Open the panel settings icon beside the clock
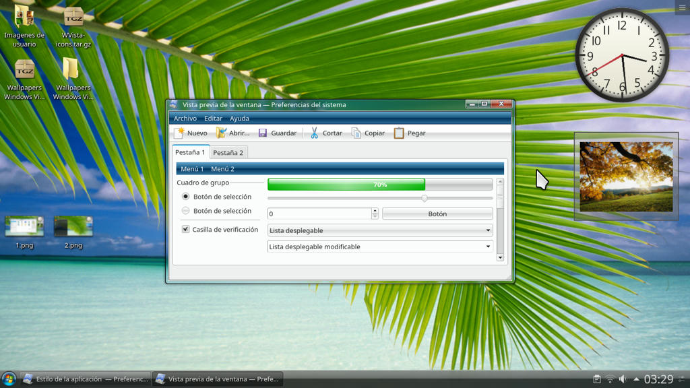 (683, 379)
